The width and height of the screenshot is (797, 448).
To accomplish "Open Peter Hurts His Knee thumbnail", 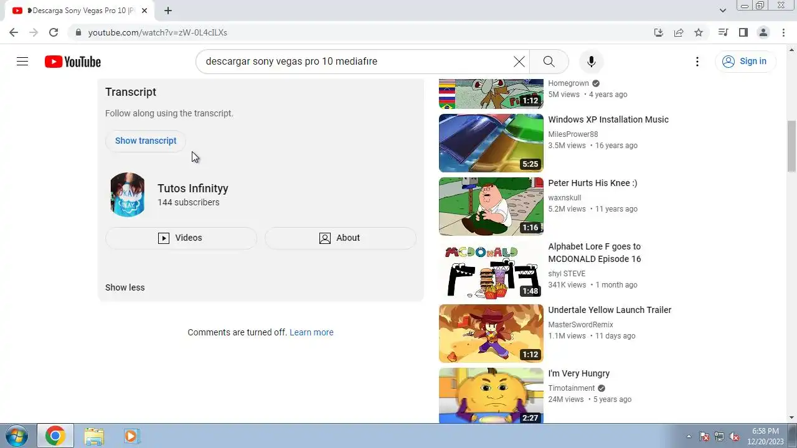I will [491, 207].
